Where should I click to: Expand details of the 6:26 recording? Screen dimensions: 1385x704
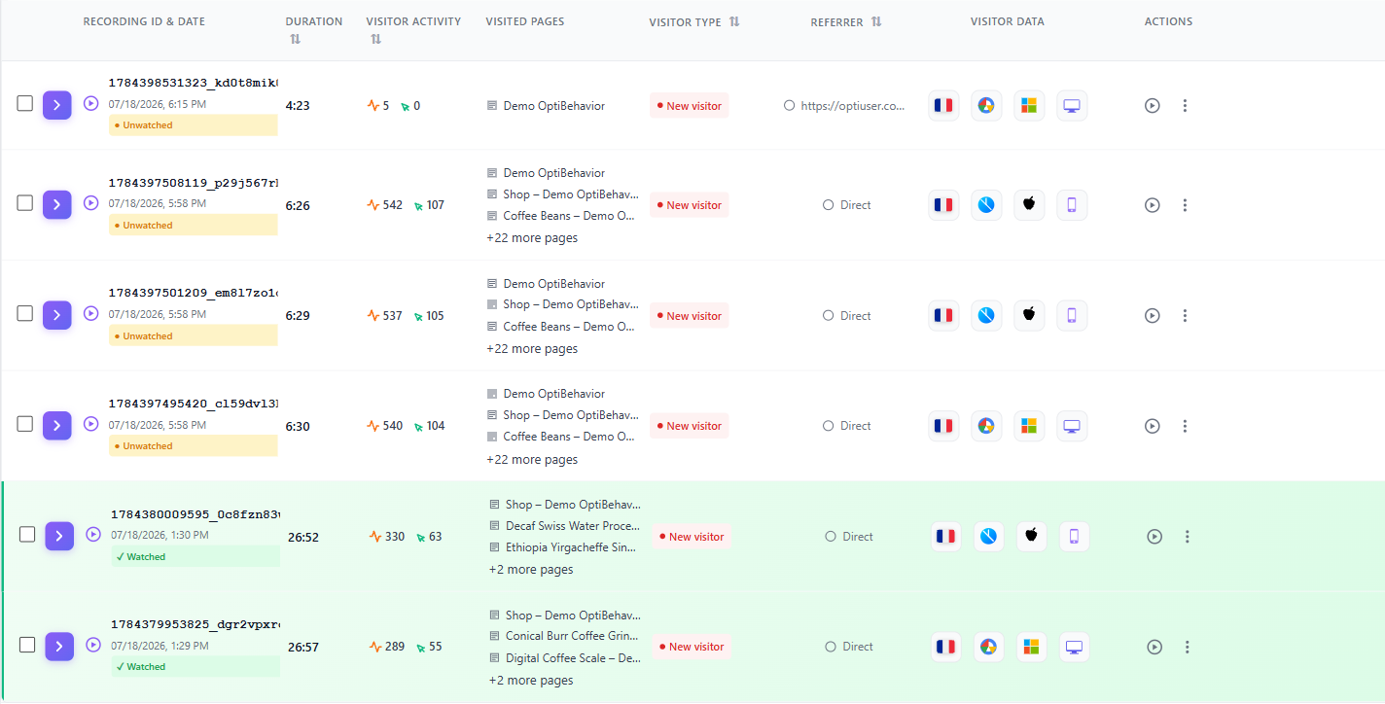point(57,204)
